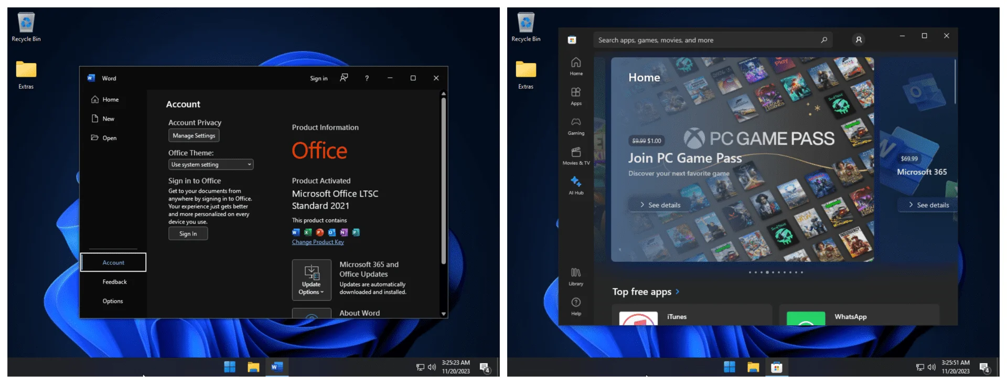Viewport: 1007px width, 384px height.
Task: Open Movies & TV in the Store sidebar
Action: (576, 156)
